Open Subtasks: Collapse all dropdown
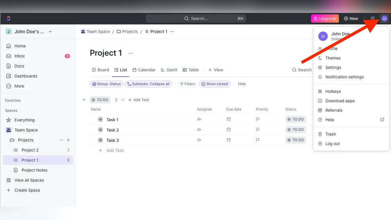The height and width of the screenshot is (220, 391). 148,84
